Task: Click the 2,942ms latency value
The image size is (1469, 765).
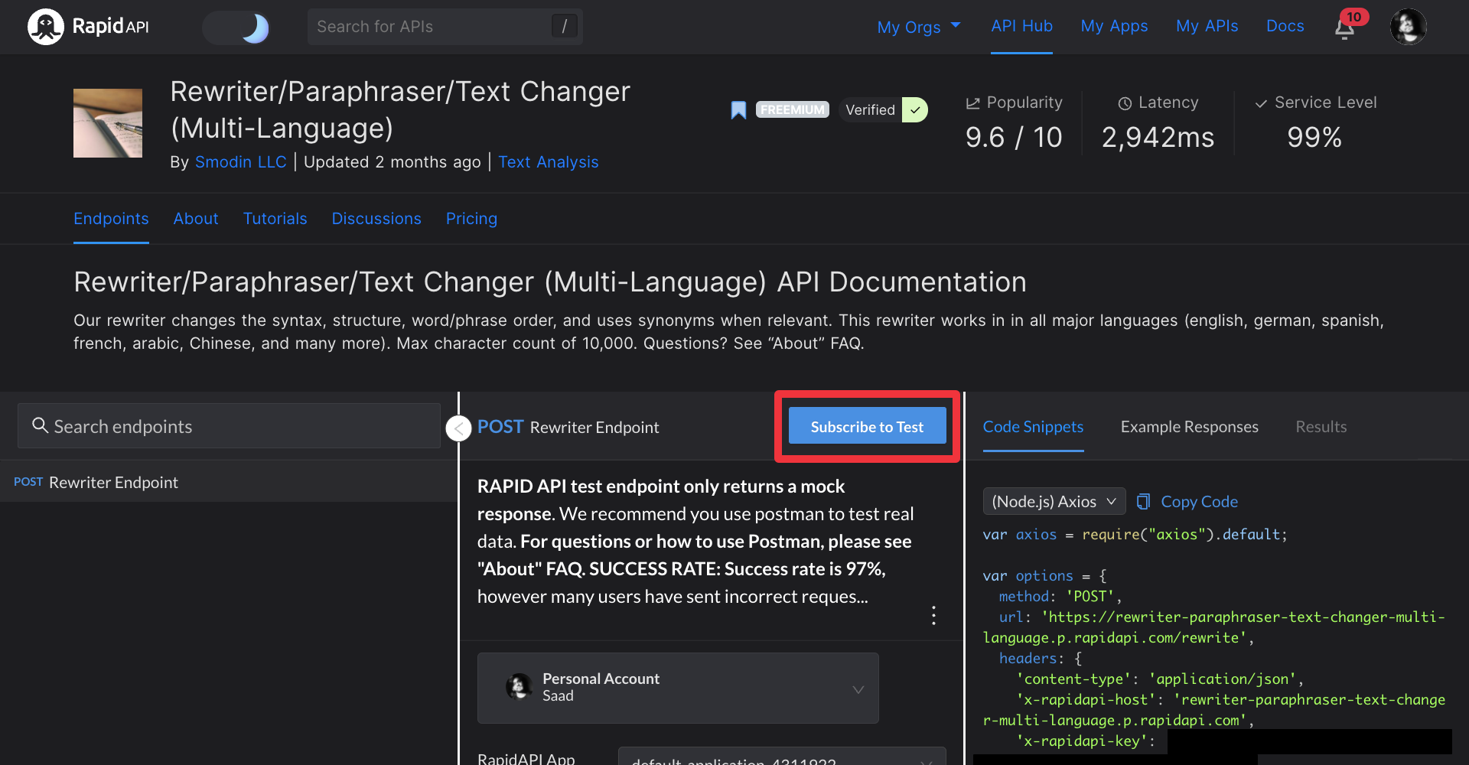Action: 1158,138
